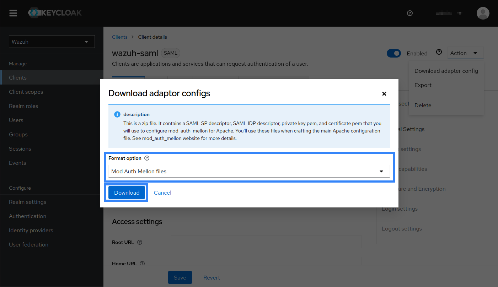This screenshot has height=287, width=498.
Task: Click the Download button
Action: click(127, 193)
